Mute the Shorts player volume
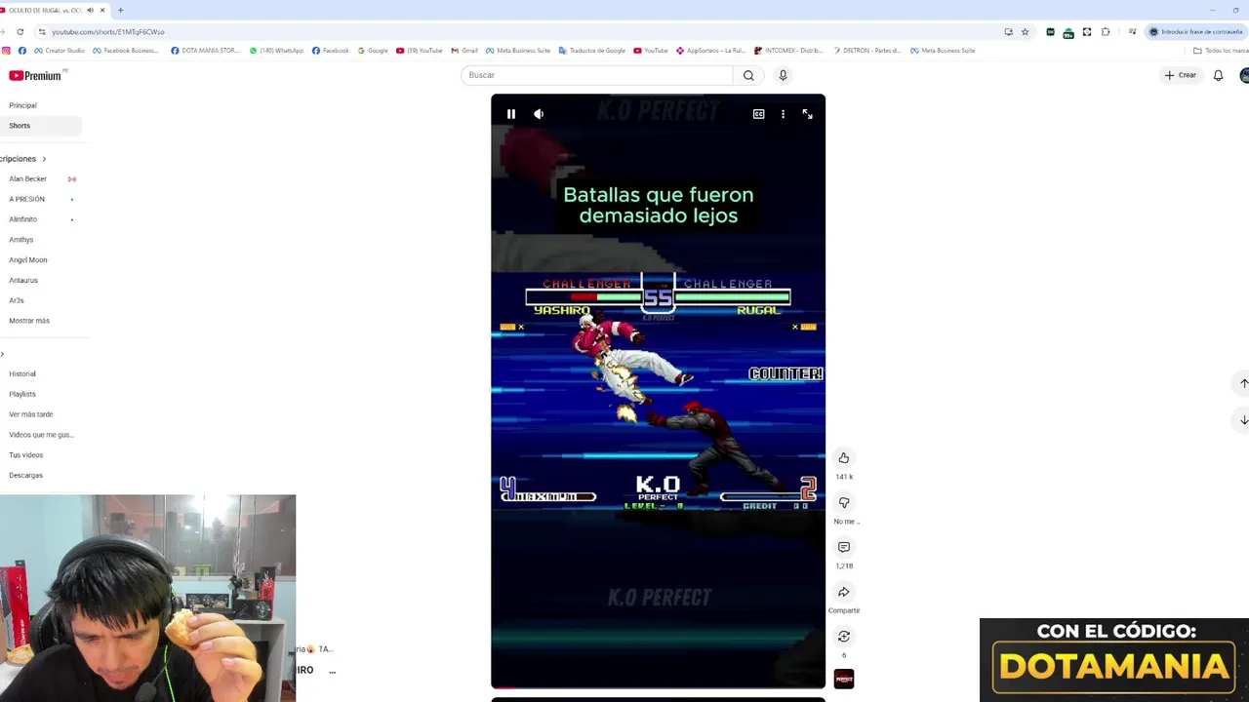 point(539,114)
